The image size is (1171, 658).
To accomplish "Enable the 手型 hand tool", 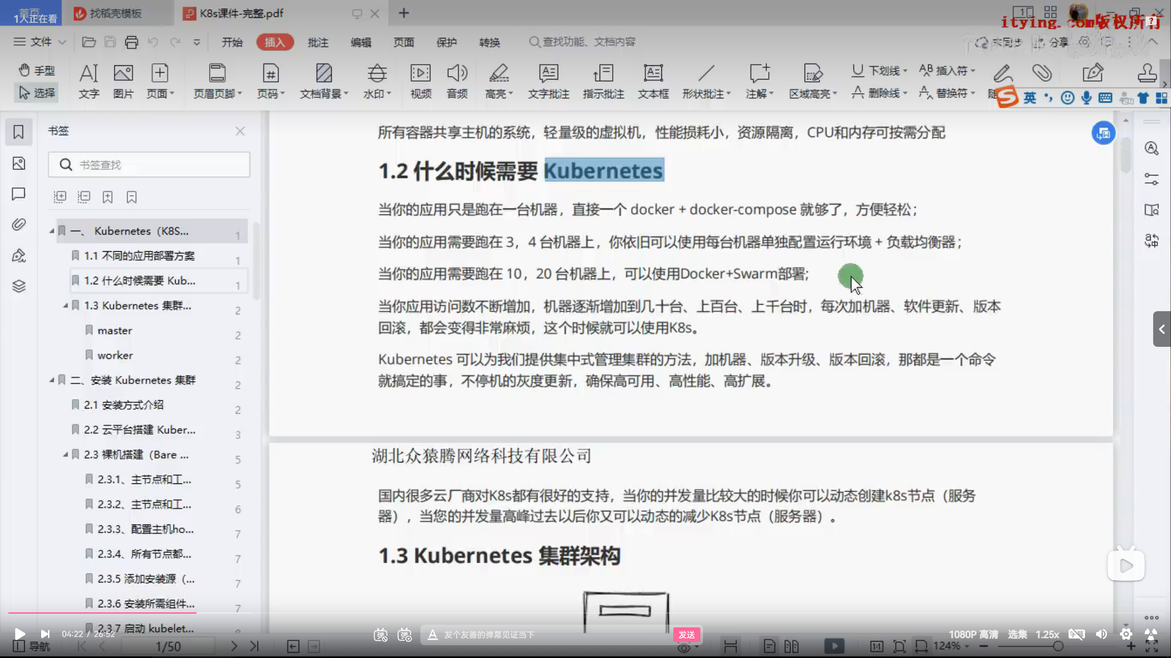I will [x=37, y=70].
